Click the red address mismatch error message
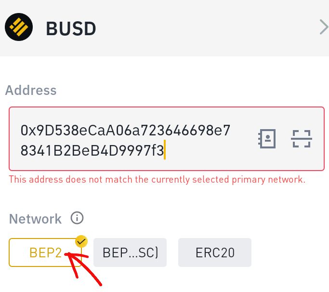The height and width of the screenshot is (292, 329). (x=157, y=180)
